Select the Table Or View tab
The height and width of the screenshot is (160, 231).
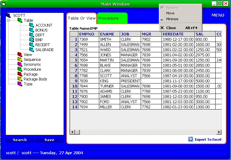(82, 18)
